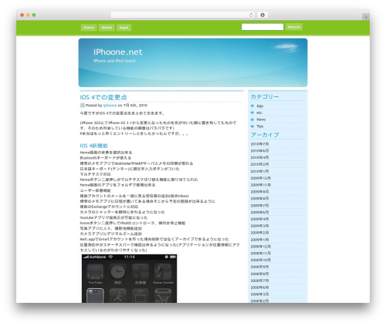The image size is (386, 326).
Task: Open the 2009年4月 archive
Action: point(259,219)
